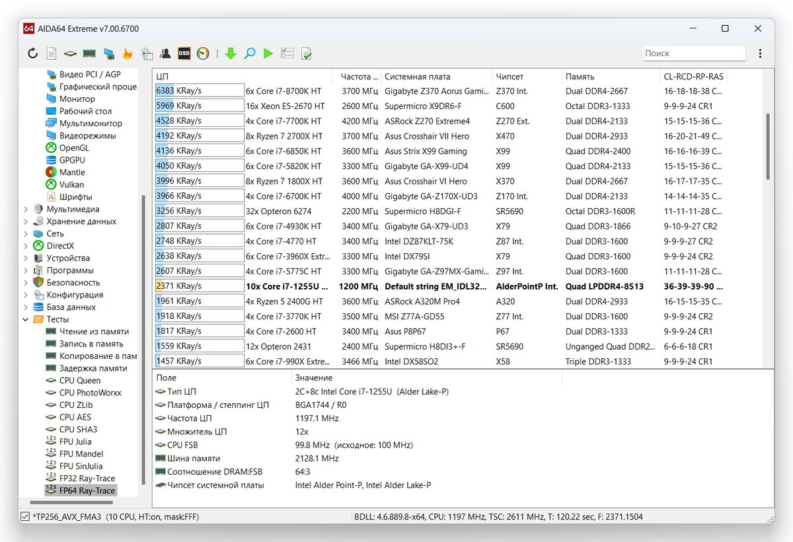Click the Поиск search field
The image size is (793, 542).
(695, 54)
